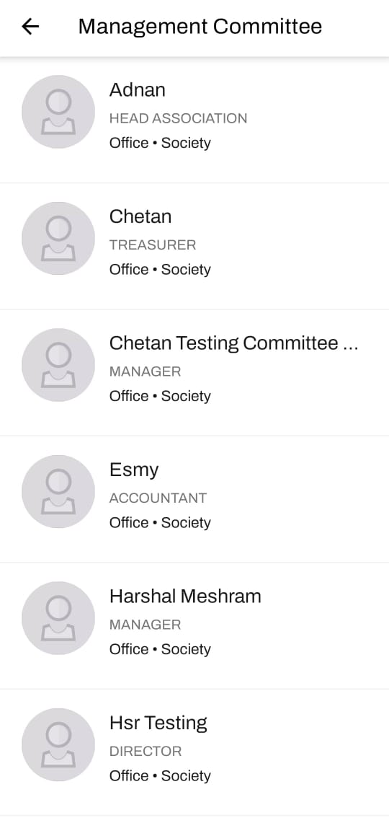Tap the HEAD ASSOCIATION role label
This screenshot has width=389, height=823.
[x=178, y=118]
